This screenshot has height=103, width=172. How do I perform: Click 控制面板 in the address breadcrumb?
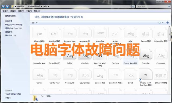21,6
